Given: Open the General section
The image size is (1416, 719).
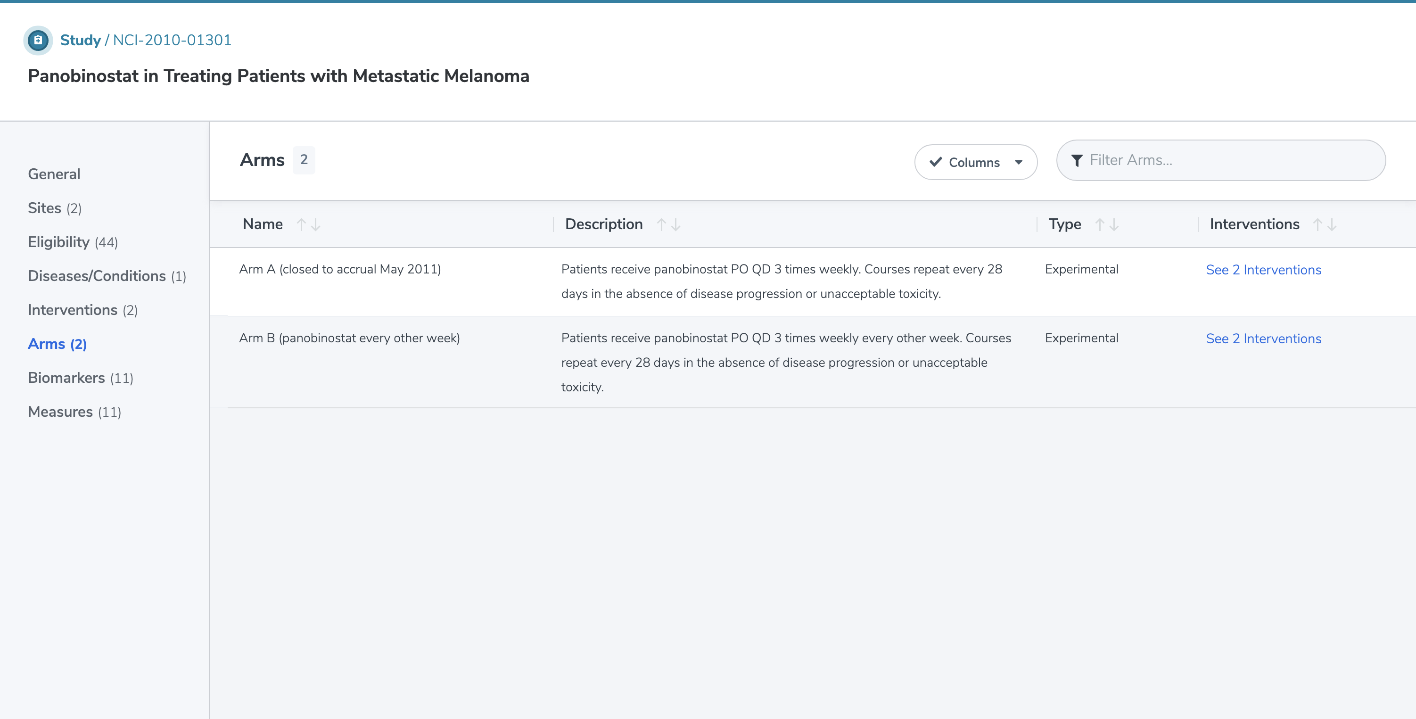Looking at the screenshot, I should click(54, 174).
